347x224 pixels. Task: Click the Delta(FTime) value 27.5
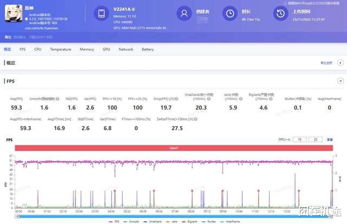coord(177,128)
